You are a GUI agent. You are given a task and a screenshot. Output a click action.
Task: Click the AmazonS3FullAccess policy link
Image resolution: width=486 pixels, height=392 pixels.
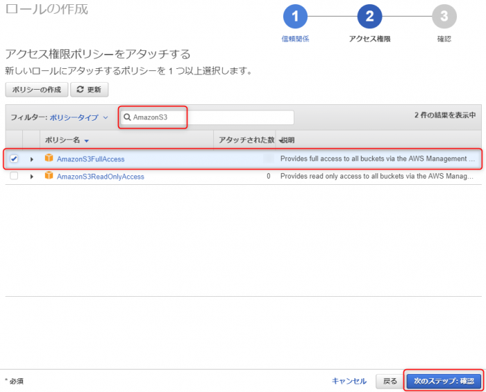click(x=90, y=159)
